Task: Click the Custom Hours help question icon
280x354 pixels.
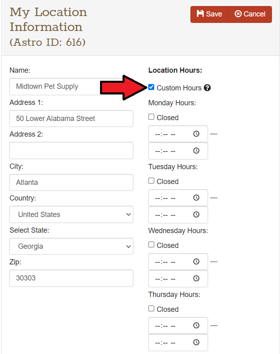Action: pos(207,88)
